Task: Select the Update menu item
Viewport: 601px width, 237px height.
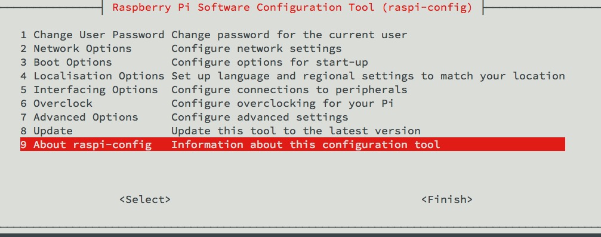Action: (292, 131)
